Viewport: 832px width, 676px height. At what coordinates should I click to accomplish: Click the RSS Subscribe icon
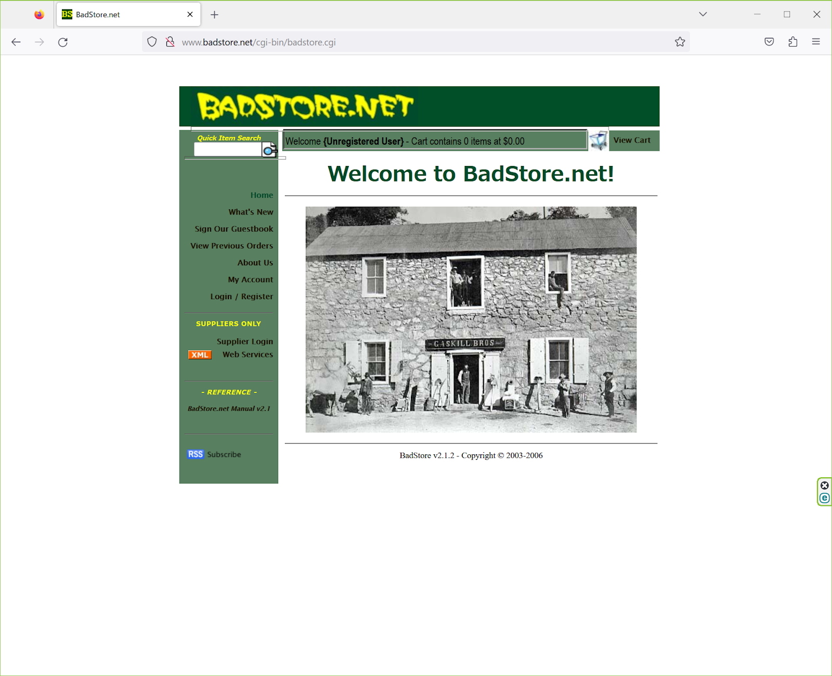[x=195, y=454]
